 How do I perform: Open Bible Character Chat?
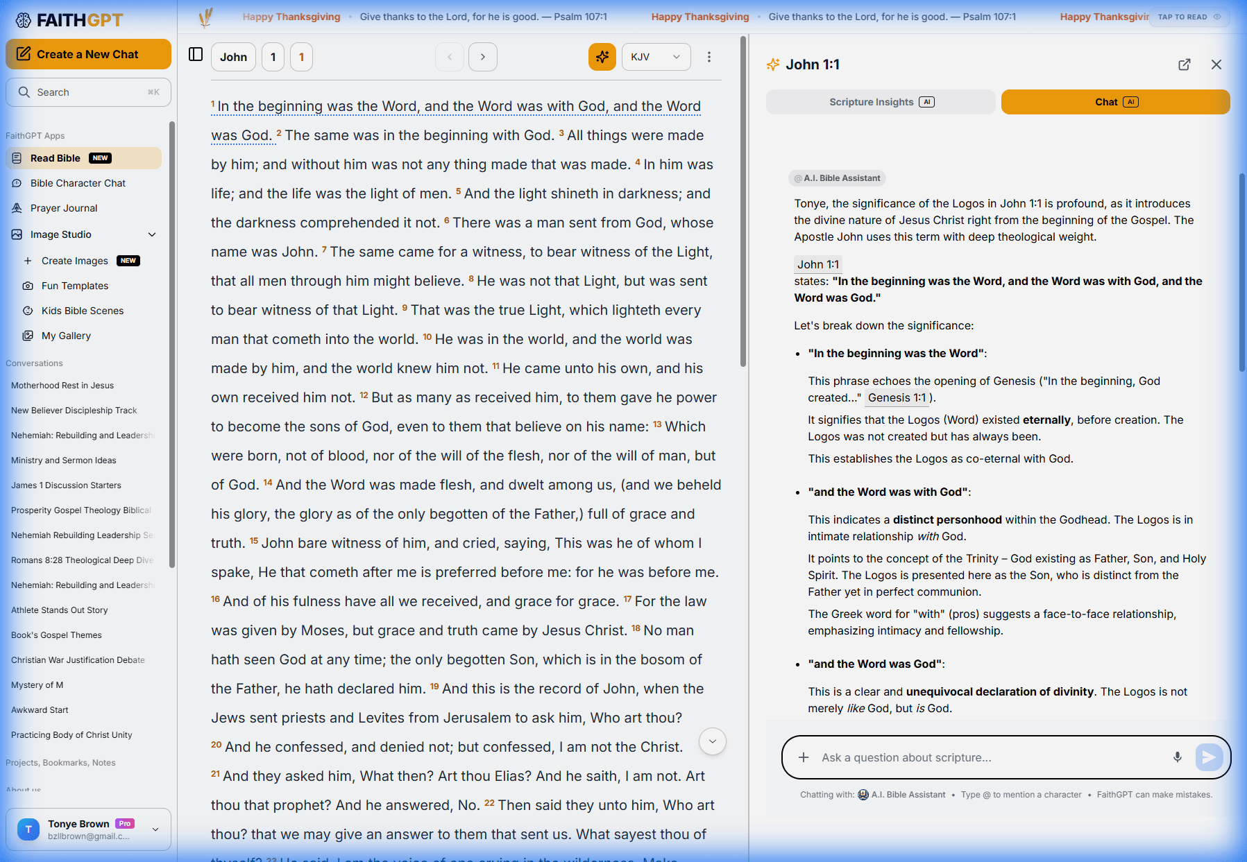[78, 183]
